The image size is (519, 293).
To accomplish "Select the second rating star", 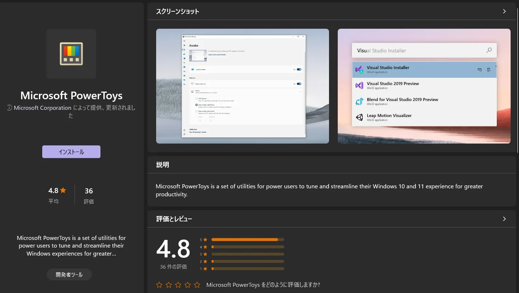I will (169, 285).
